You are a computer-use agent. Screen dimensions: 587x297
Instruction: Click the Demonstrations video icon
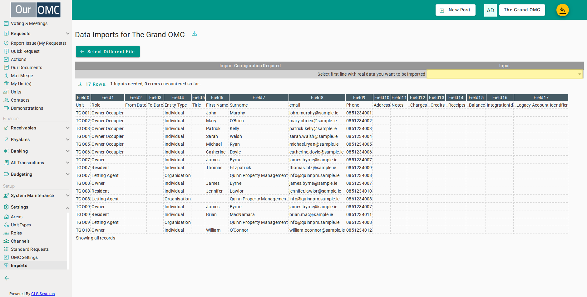[x=6, y=108]
